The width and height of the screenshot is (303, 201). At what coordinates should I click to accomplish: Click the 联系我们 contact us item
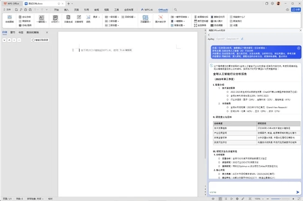[236, 21]
